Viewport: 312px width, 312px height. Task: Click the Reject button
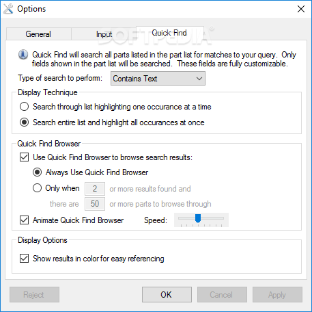[x=34, y=294]
